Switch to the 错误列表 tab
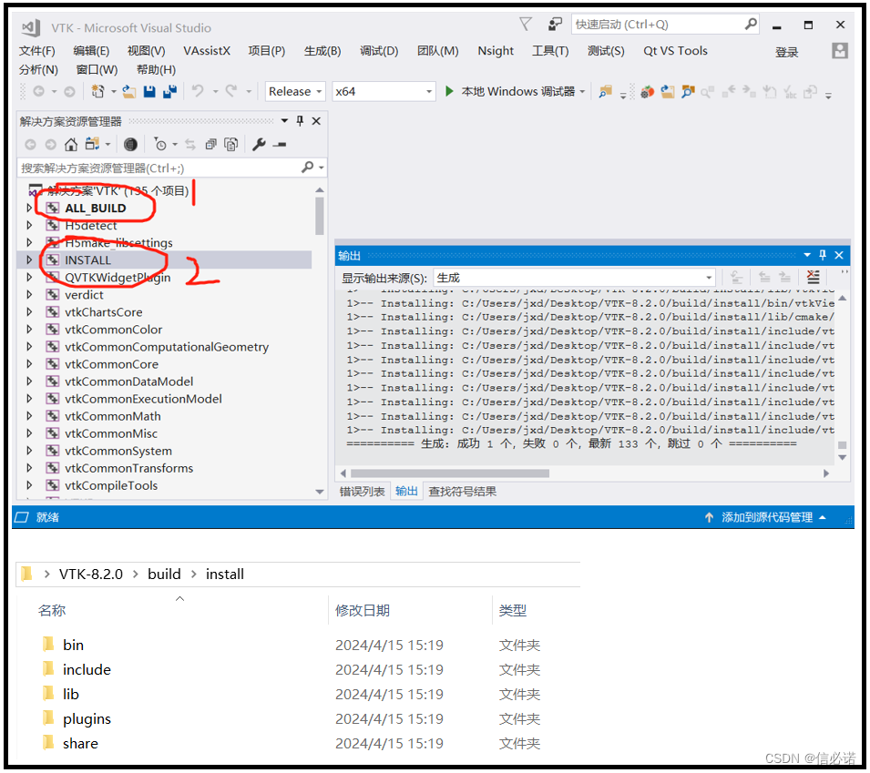 coord(363,490)
